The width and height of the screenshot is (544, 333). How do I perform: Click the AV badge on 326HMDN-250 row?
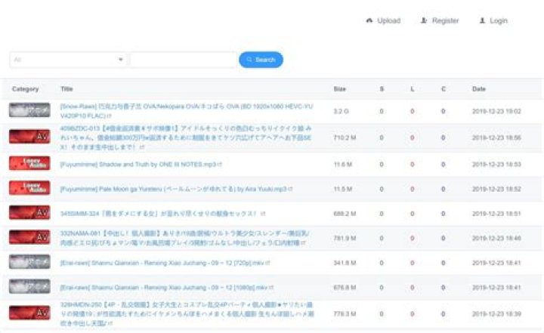point(29,313)
